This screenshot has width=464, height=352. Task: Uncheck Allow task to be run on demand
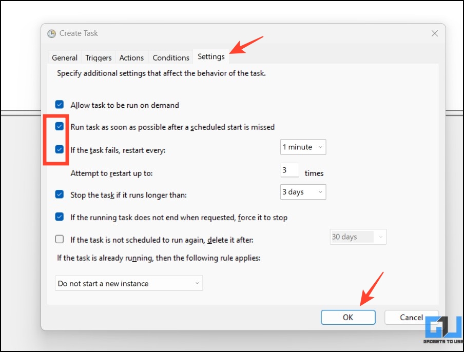tap(60, 104)
